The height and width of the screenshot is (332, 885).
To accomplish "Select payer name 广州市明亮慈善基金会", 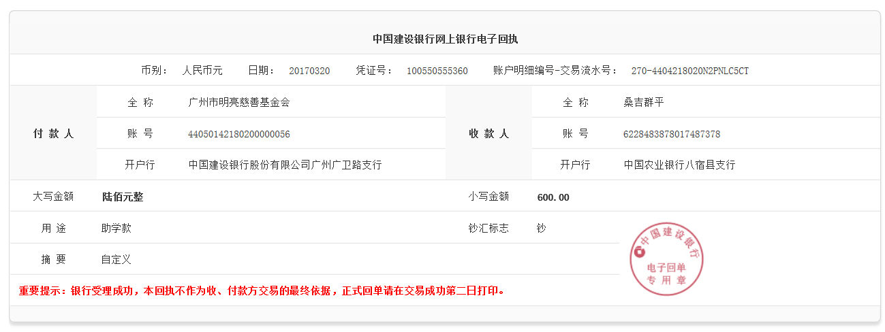I will tap(238, 102).
